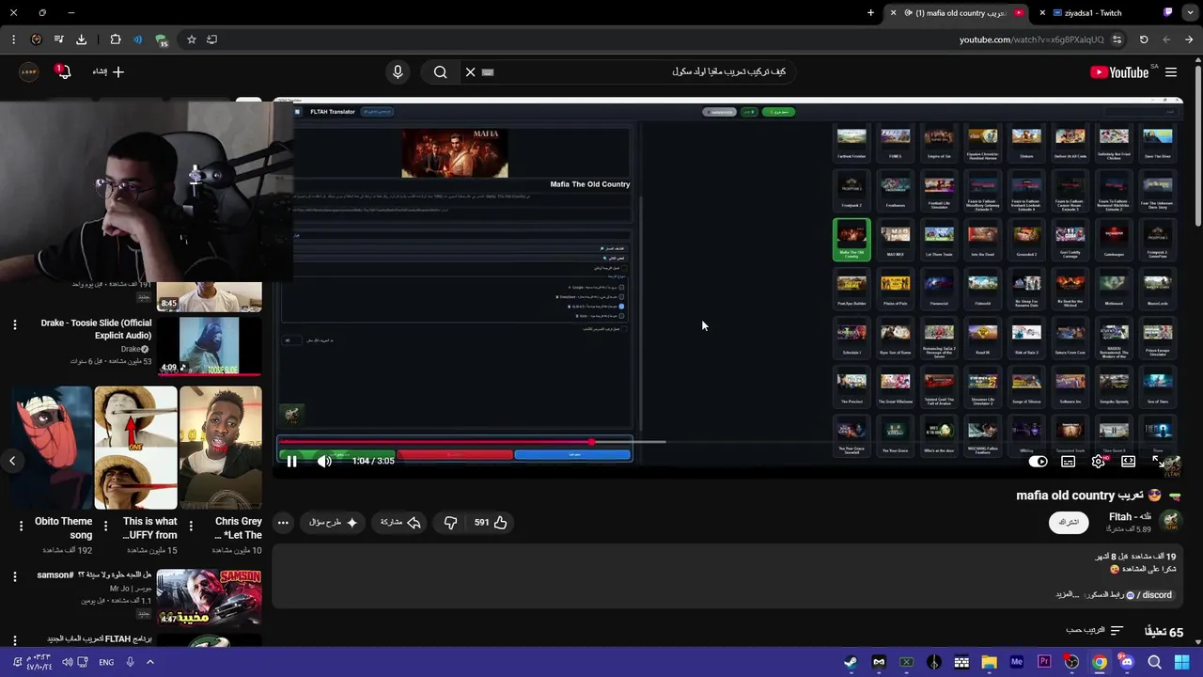Open options for Obito Theme song short
The width and height of the screenshot is (1203, 677).
[20, 527]
